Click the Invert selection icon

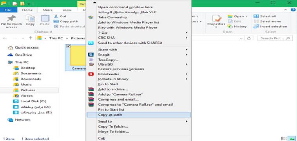pos(256,27)
